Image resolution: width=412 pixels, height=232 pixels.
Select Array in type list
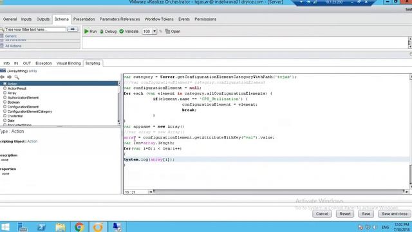[x=12, y=93]
